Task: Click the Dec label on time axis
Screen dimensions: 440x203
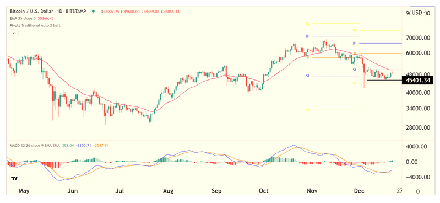Action: pos(360,191)
